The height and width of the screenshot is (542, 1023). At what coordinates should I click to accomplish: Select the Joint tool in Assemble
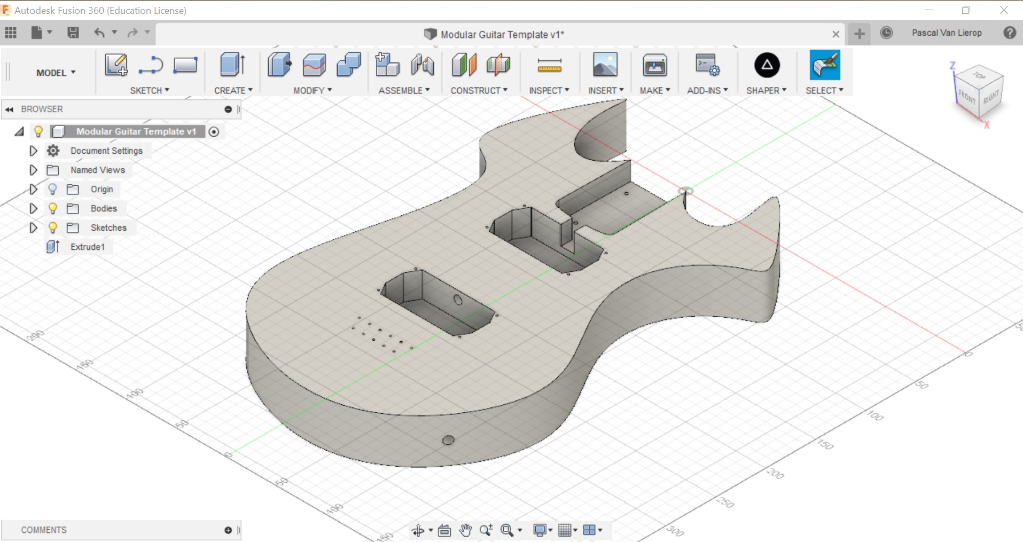(x=423, y=65)
